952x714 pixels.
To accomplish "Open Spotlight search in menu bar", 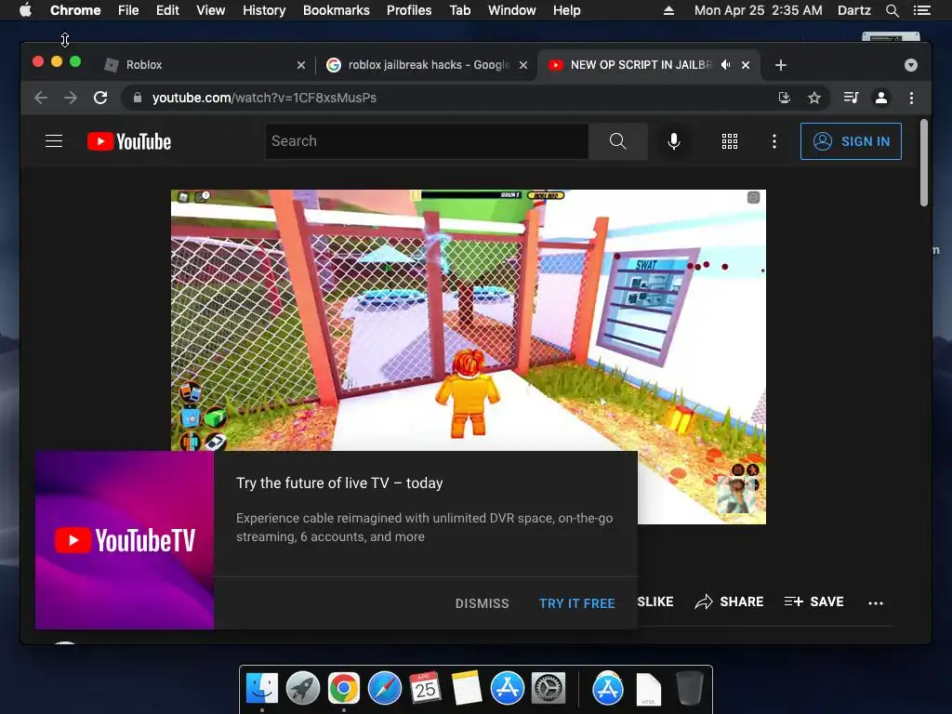I will [892, 10].
